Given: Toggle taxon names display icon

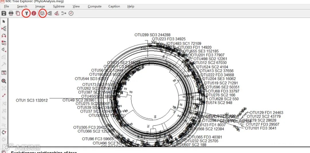Looking at the screenshot, I should point(4,132).
